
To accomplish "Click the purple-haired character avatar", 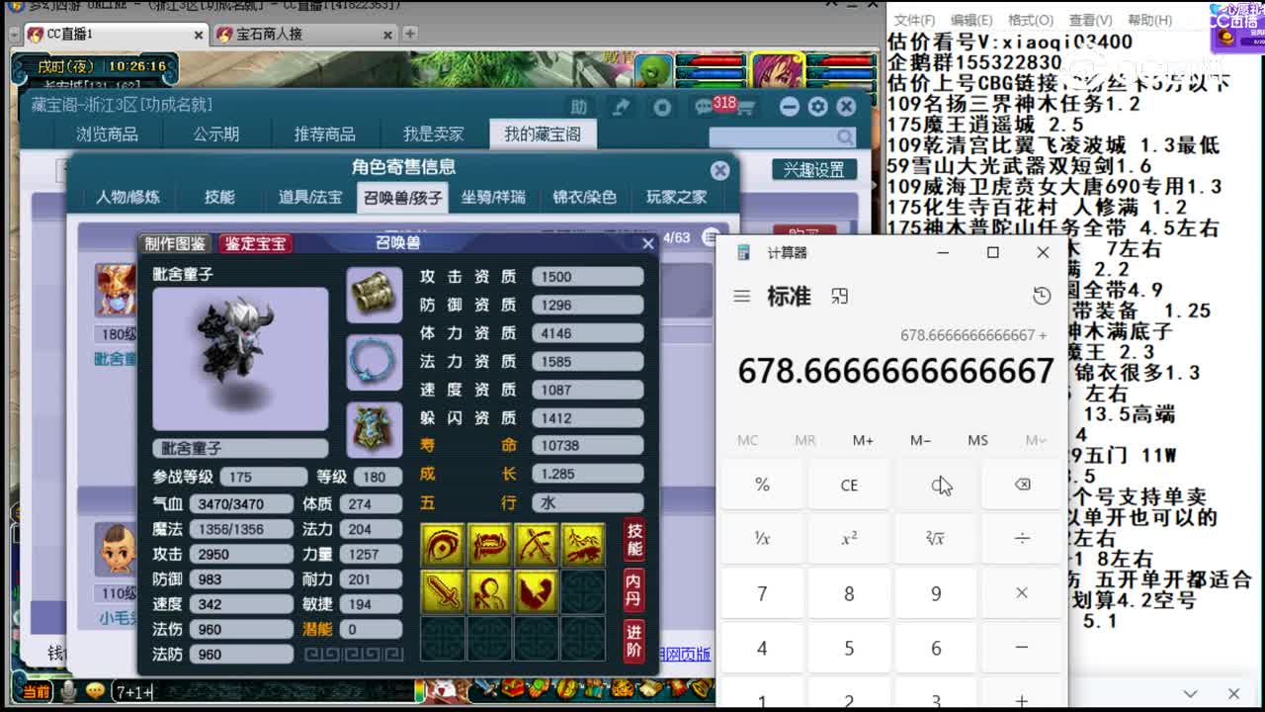I will tap(778, 70).
